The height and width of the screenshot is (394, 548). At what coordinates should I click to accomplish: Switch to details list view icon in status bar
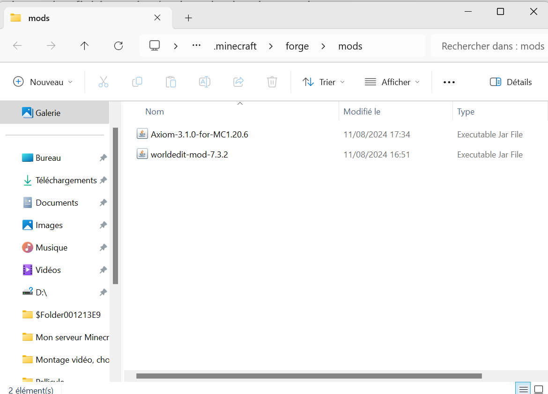click(x=523, y=389)
